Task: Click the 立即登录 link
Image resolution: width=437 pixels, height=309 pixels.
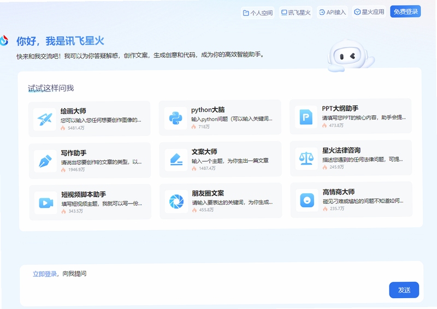Action: [x=45, y=274]
